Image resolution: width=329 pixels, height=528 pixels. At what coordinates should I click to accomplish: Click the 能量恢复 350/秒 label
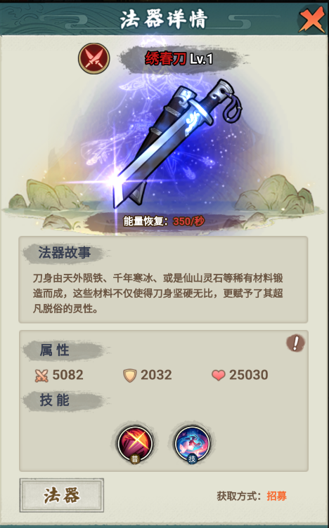[164, 221]
